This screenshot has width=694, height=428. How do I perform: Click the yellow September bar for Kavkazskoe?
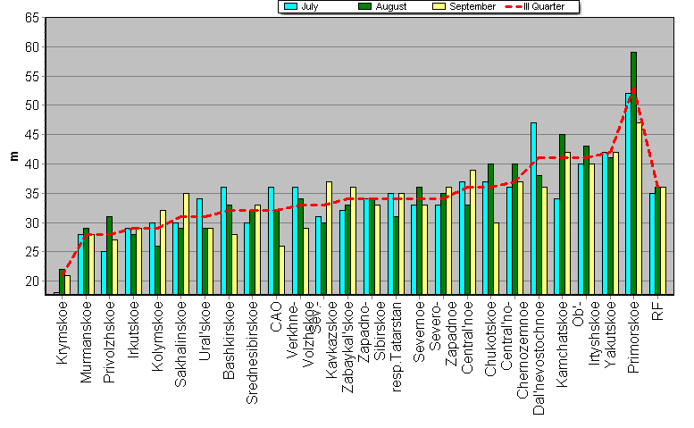(330, 238)
